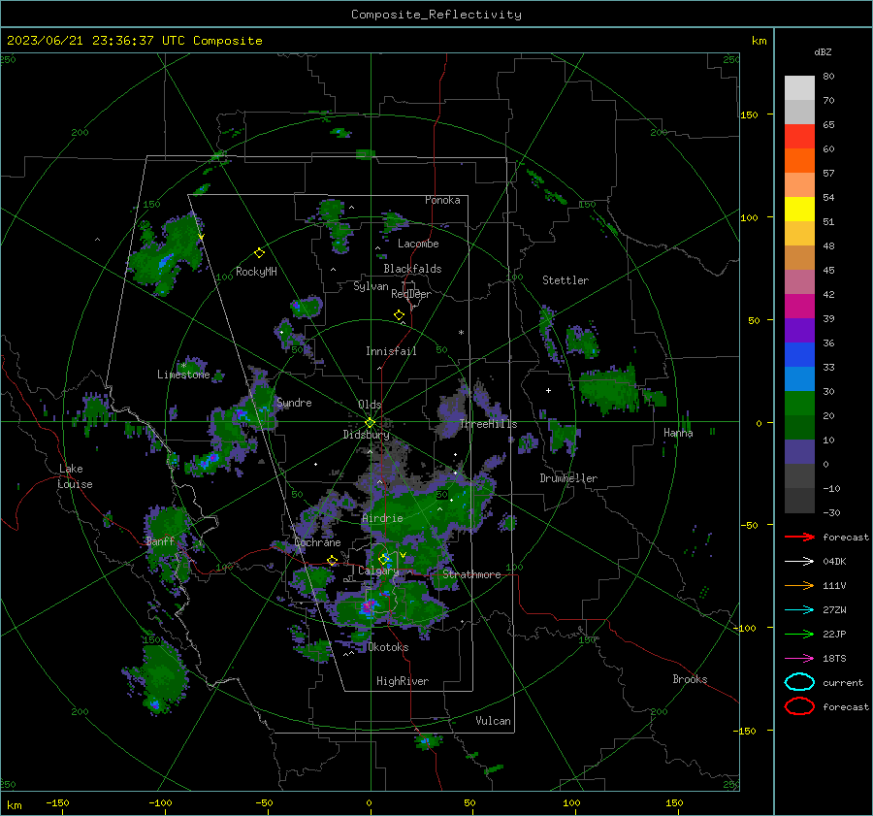Select the purple swatch between 39 and 36
Screen dimensions: 873x816
pyautogui.click(x=799, y=330)
